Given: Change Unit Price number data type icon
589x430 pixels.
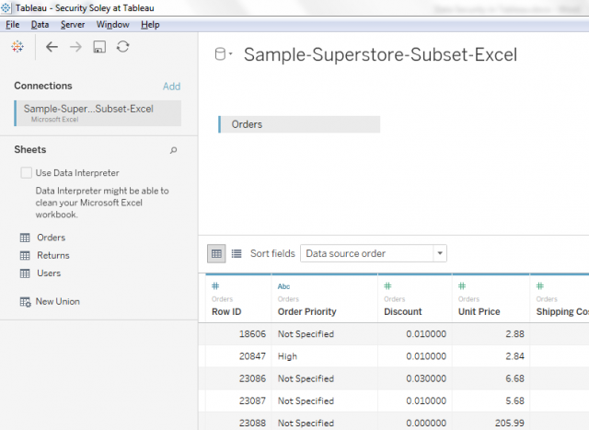Looking at the screenshot, I should (x=462, y=286).
